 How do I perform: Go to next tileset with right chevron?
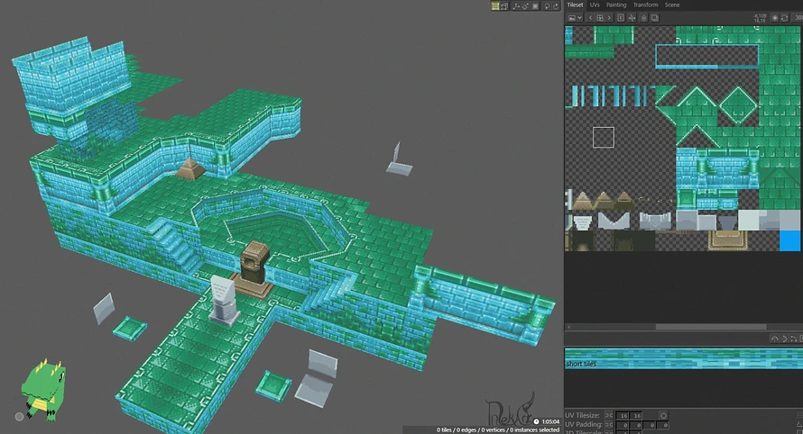click(x=609, y=18)
